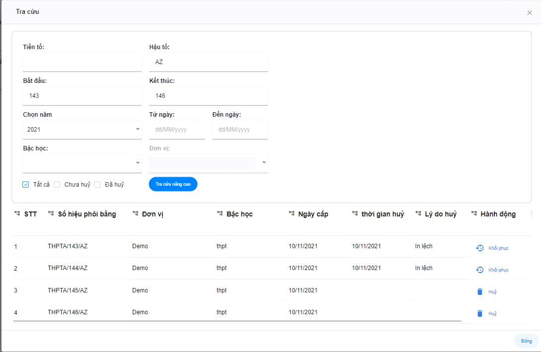Enable the Chưa huỷ checkbox
The width and height of the screenshot is (541, 352).
coord(57,185)
